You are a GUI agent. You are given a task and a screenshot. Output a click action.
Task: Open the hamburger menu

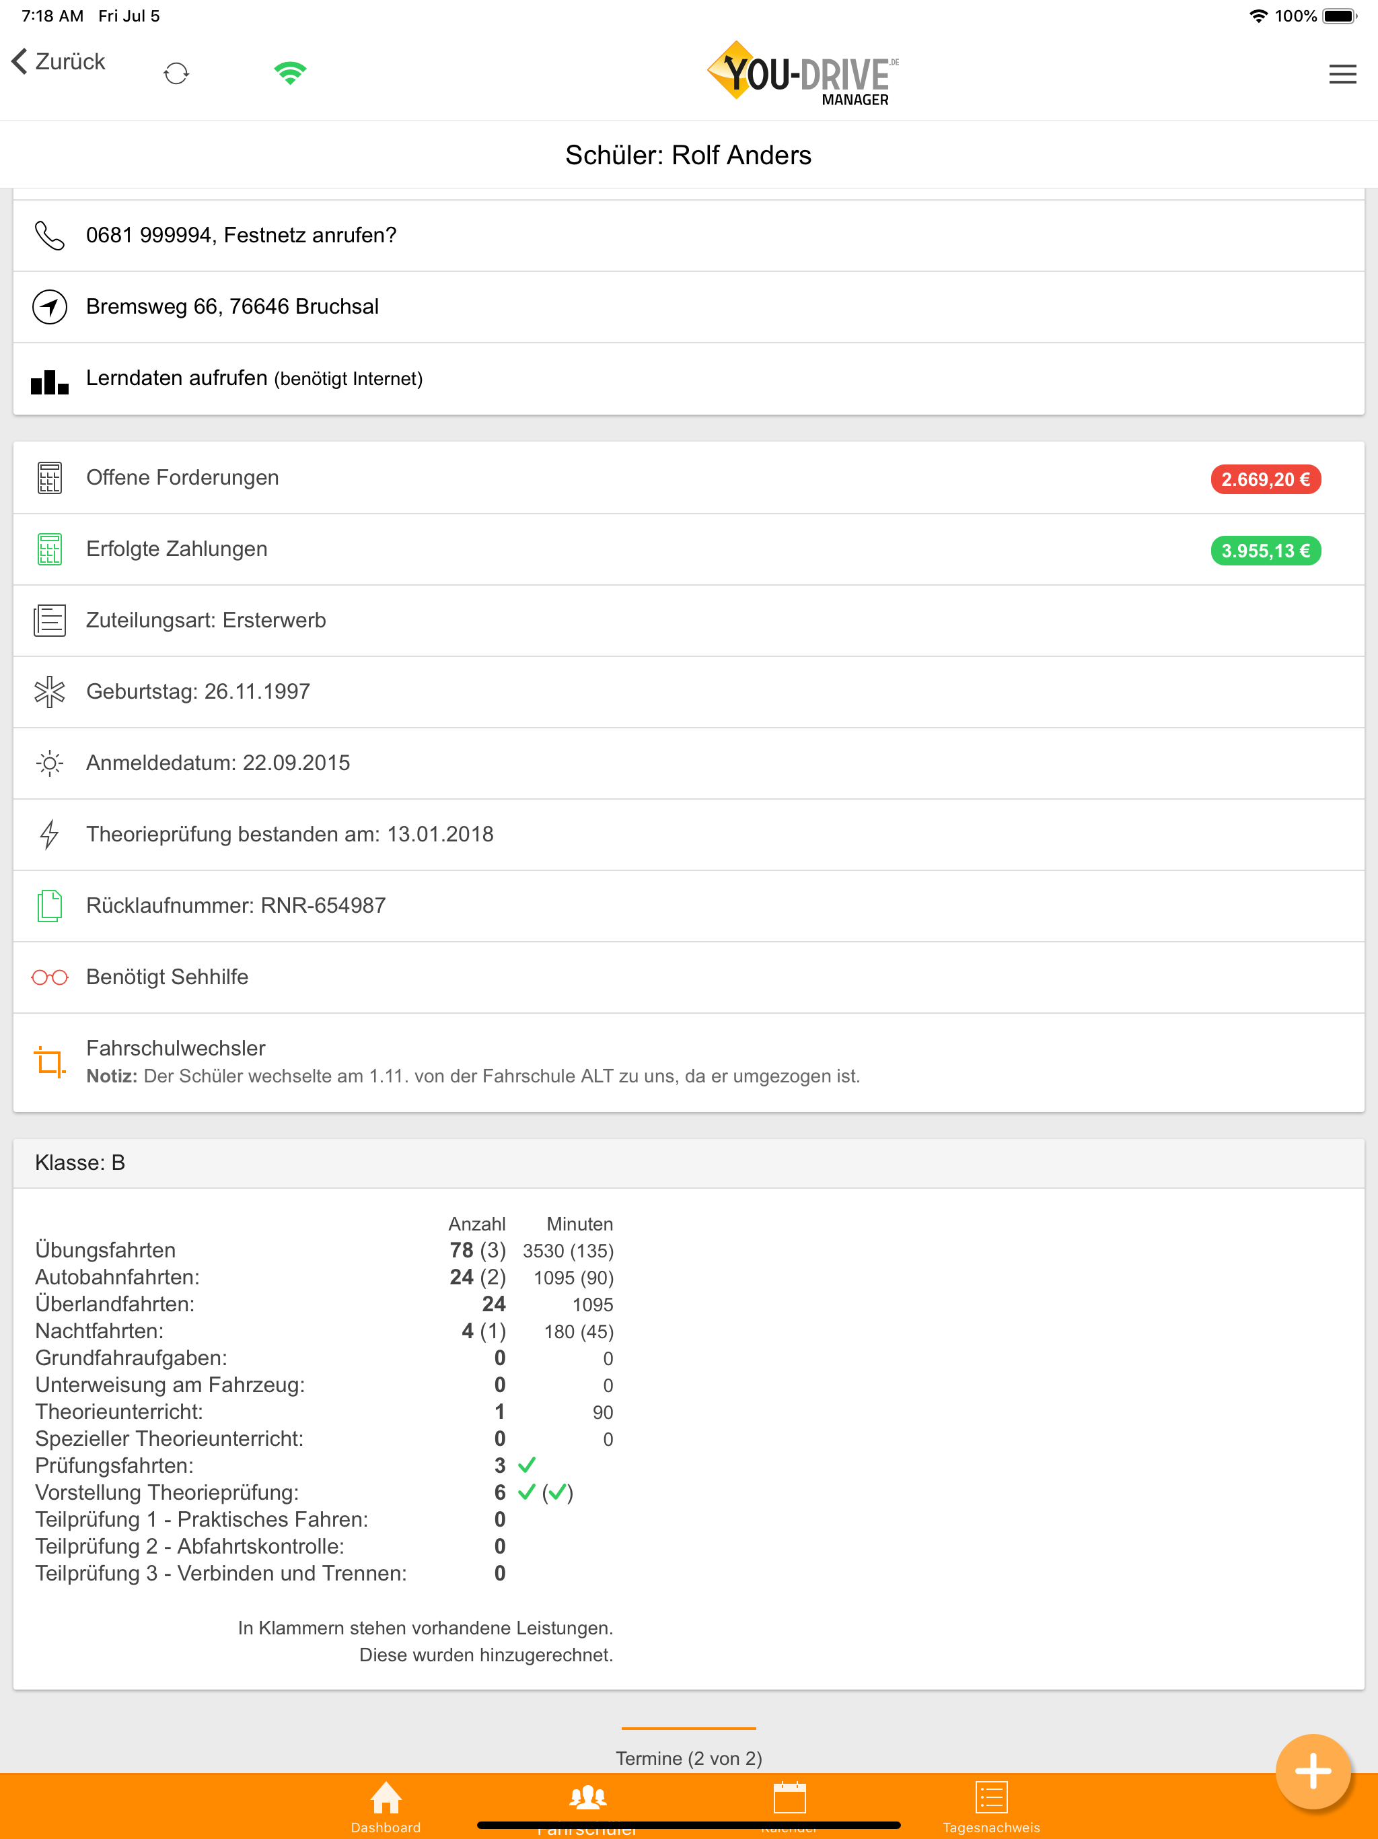click(x=1342, y=74)
